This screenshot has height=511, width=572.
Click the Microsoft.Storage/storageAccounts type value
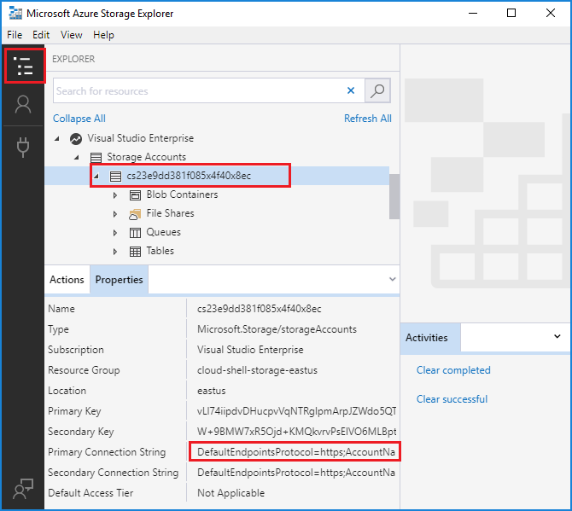(x=277, y=329)
